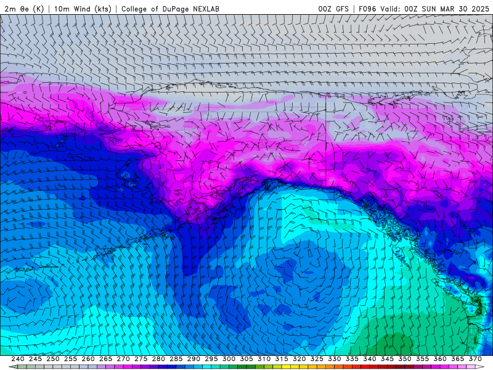493x370 pixels.
Task: Click the 250 value on the color scale
Action: pos(53,359)
